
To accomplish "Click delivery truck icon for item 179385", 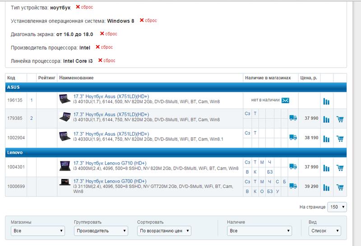I will [293, 118].
